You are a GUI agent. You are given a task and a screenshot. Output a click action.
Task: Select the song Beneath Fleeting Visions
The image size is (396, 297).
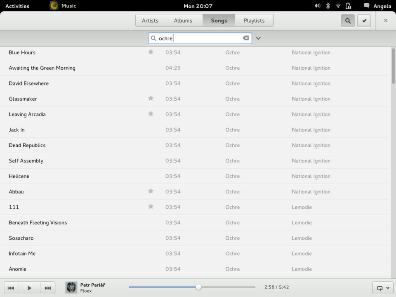[194, 222]
